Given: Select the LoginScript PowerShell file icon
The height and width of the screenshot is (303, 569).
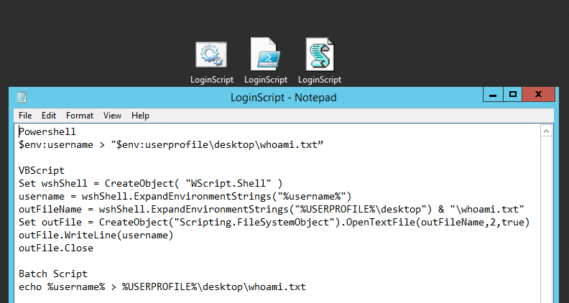Looking at the screenshot, I should point(265,54).
